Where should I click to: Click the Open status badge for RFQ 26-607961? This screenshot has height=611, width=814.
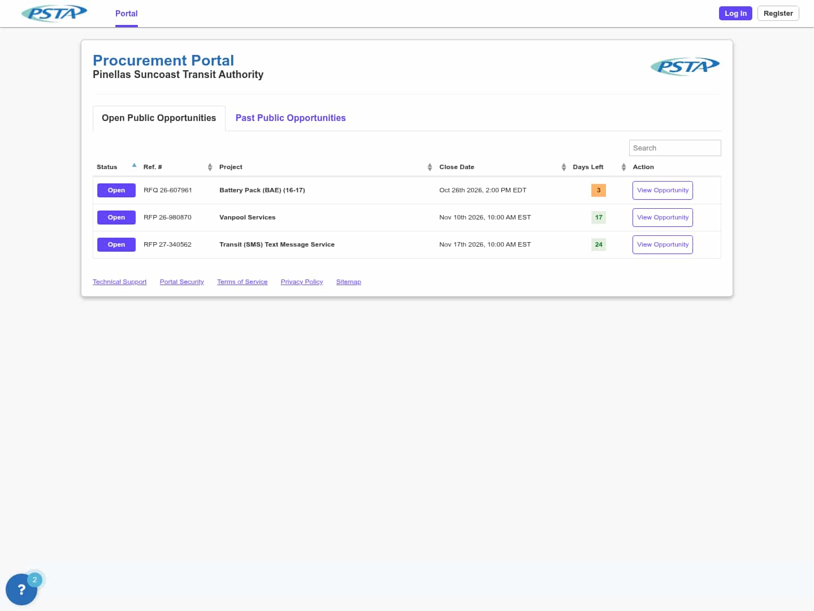coord(116,190)
